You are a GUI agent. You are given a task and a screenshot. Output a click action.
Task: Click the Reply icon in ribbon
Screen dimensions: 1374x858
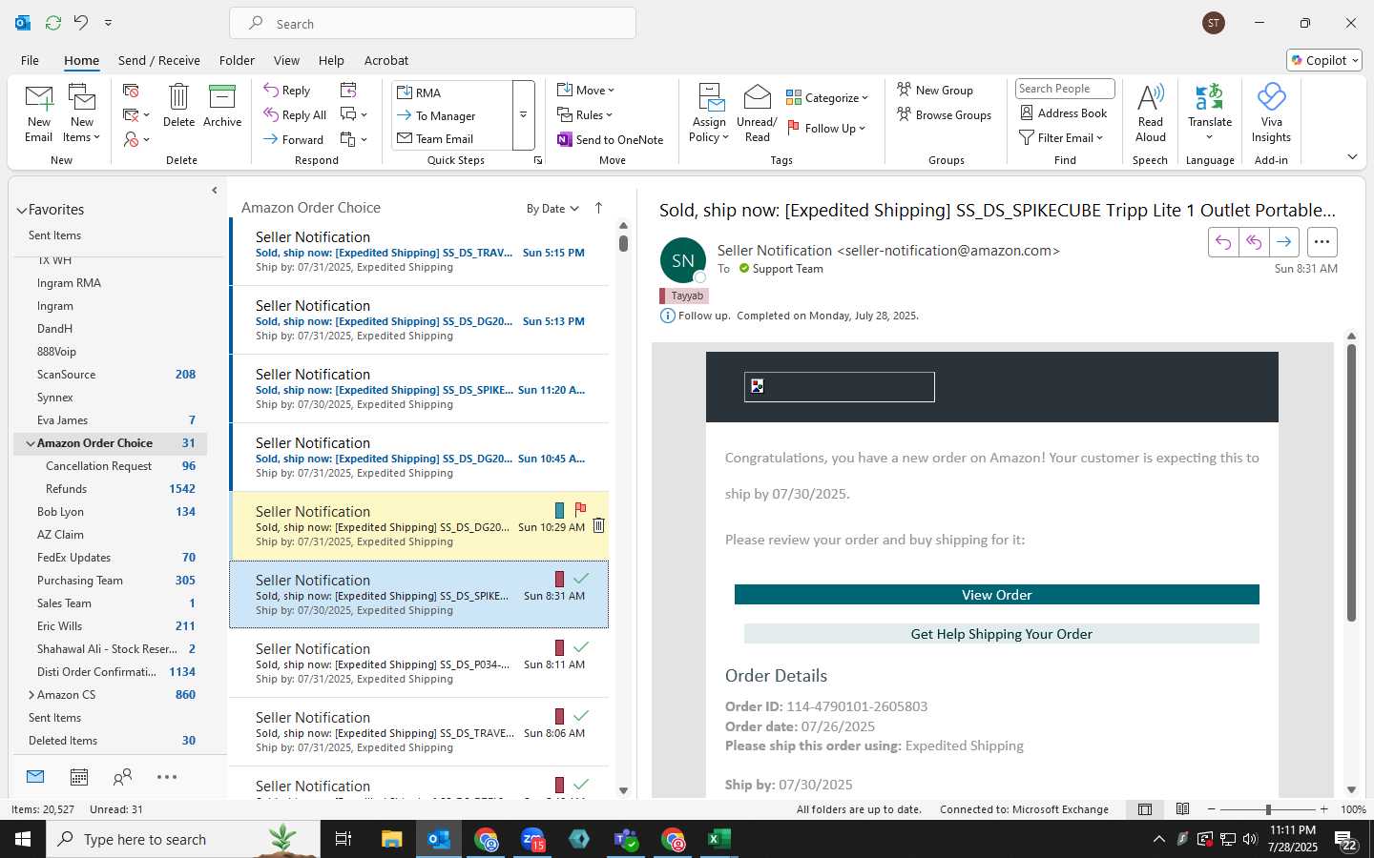click(287, 91)
